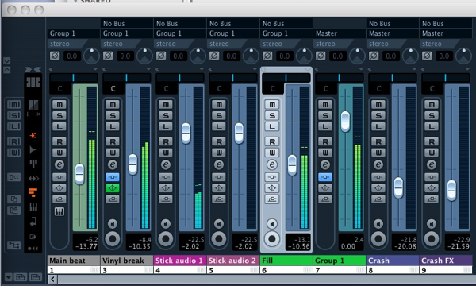Click the orange input channels visibility icon
This screenshot has height=286, width=476.
click(33, 136)
